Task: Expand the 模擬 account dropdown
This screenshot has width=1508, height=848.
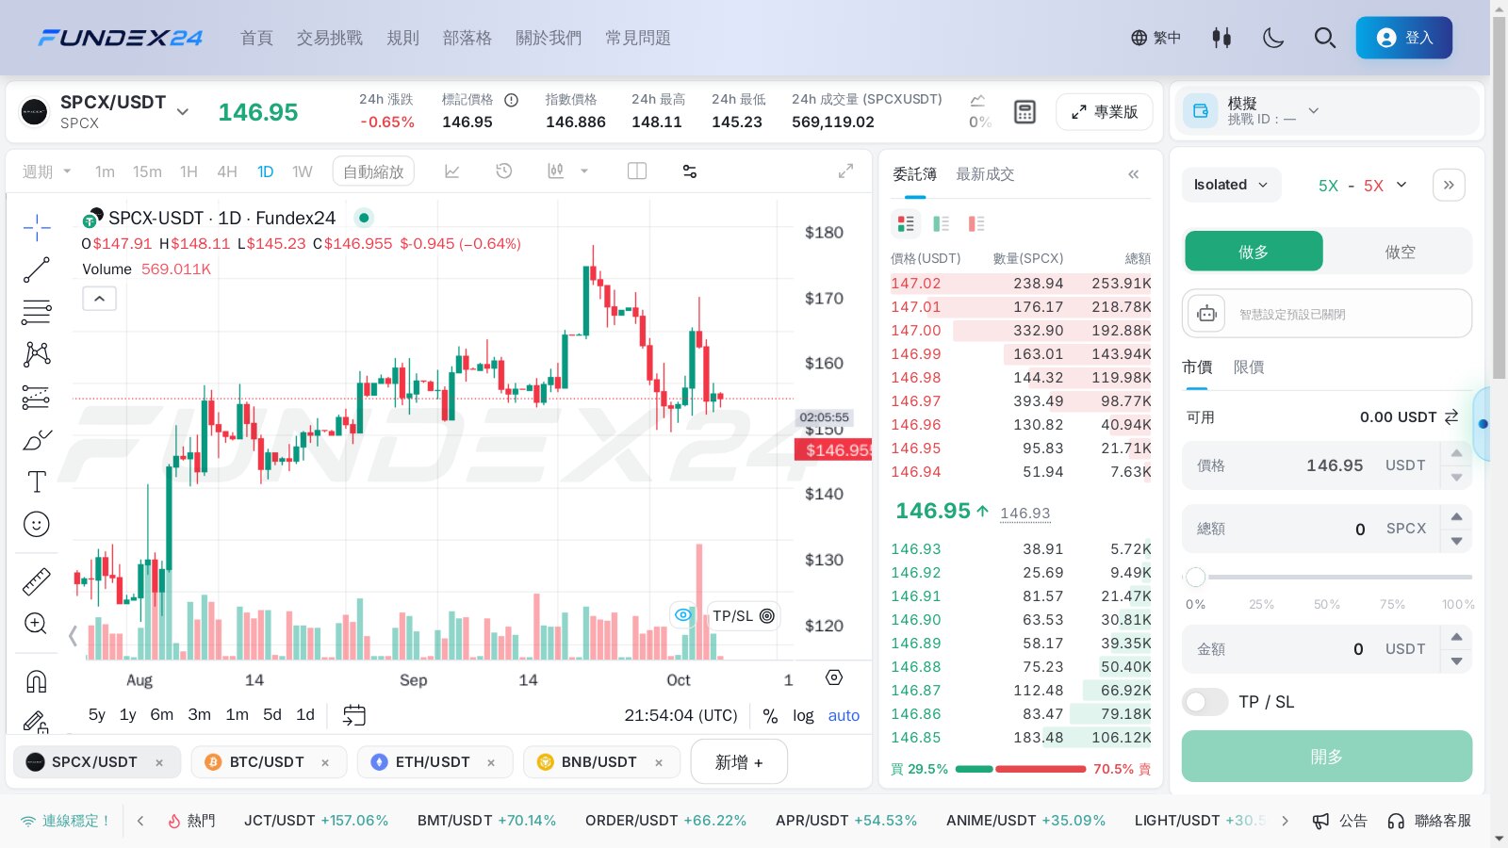Action: (1313, 110)
